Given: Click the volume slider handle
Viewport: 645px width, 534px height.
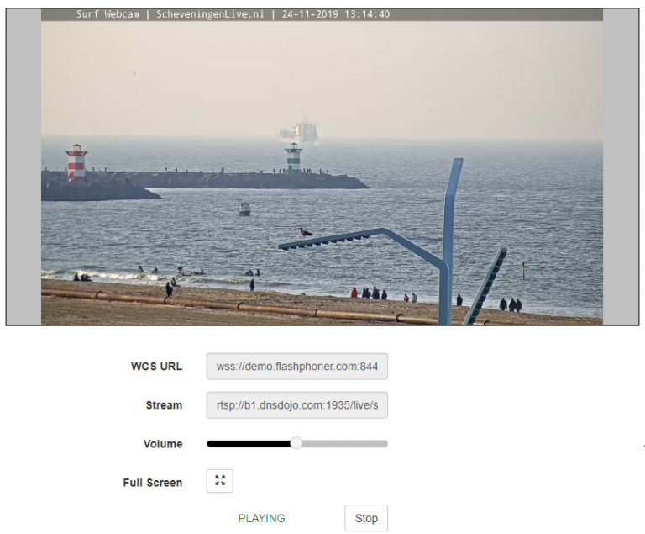Looking at the screenshot, I should (x=296, y=443).
